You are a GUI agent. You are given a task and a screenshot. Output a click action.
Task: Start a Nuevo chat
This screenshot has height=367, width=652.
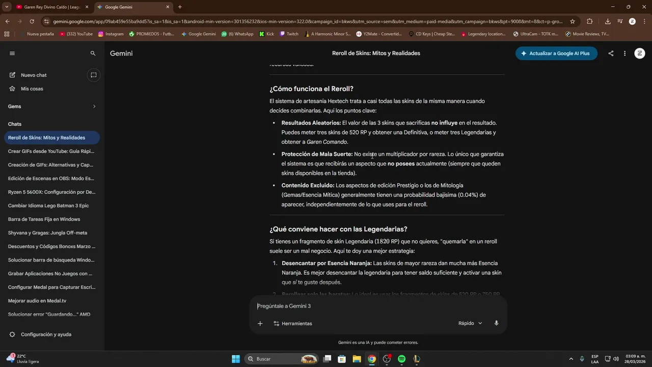(x=34, y=75)
